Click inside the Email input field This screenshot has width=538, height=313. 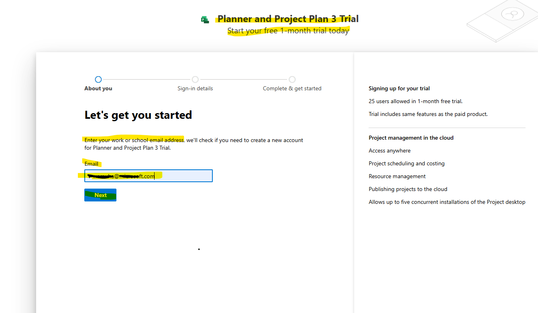149,176
